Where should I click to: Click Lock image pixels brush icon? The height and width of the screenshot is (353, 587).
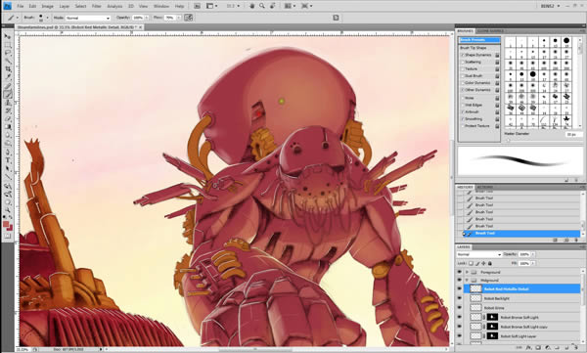tap(477, 264)
